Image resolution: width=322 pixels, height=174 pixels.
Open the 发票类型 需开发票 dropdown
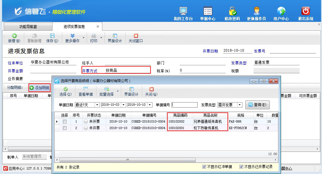point(239,105)
